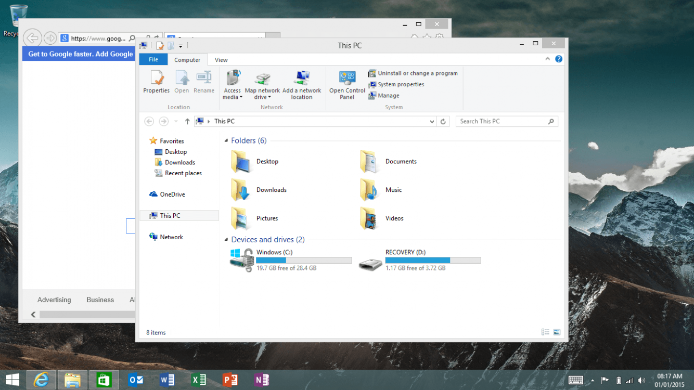Click Add a network location
The height and width of the screenshot is (390, 694).
point(302,85)
